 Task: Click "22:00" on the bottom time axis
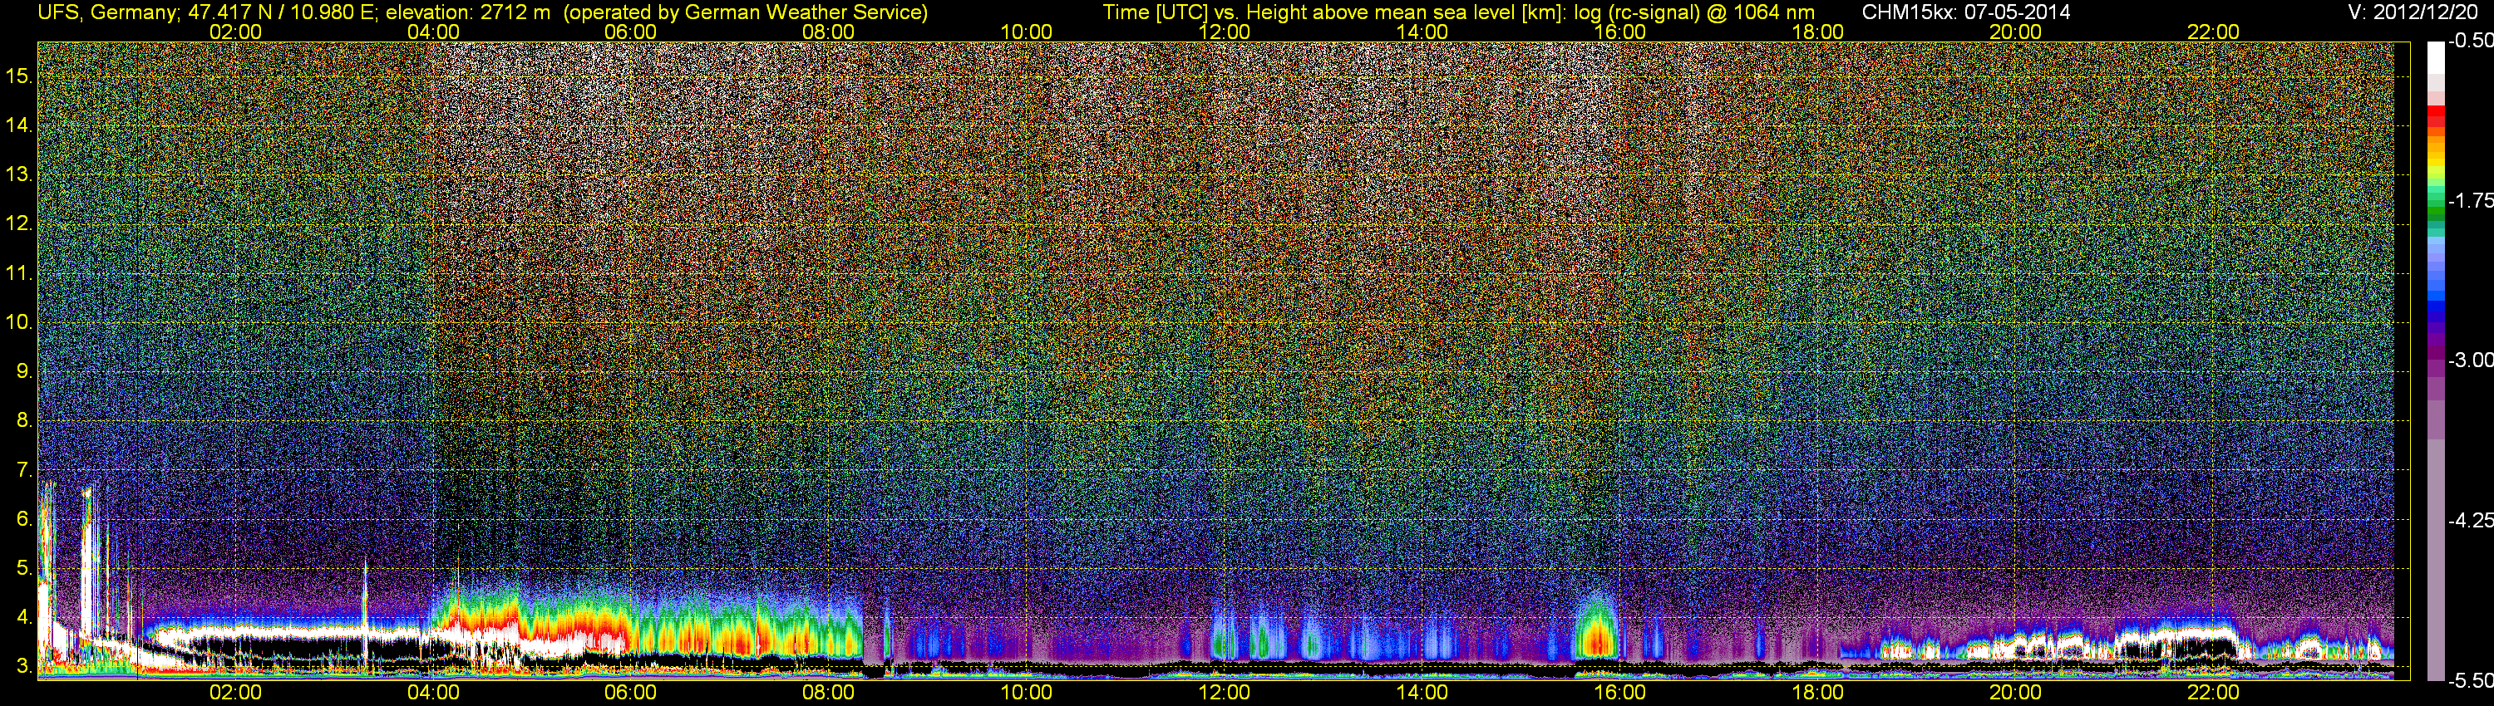pos(2213,693)
